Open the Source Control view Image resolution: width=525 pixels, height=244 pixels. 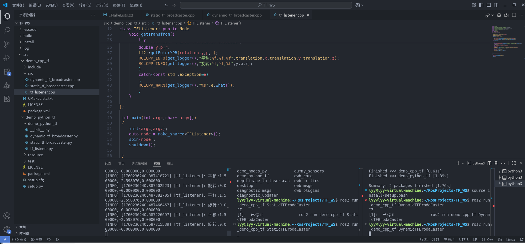point(7,44)
